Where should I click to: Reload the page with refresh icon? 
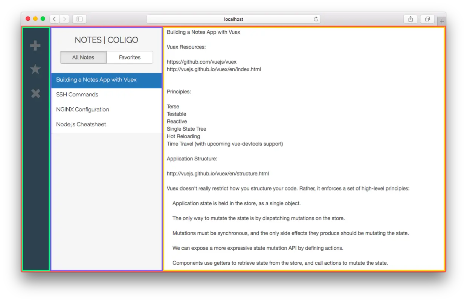coord(316,19)
